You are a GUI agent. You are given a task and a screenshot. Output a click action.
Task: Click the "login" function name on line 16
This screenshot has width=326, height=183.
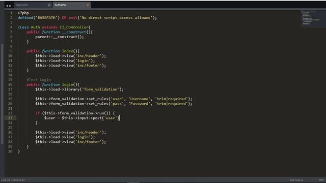68,84
